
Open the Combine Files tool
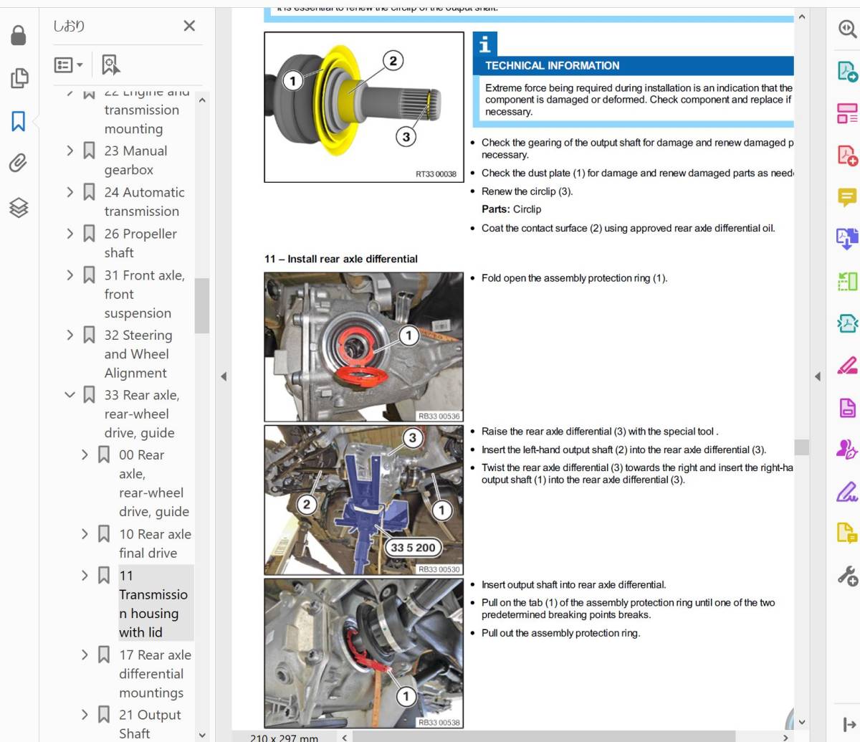point(847,239)
